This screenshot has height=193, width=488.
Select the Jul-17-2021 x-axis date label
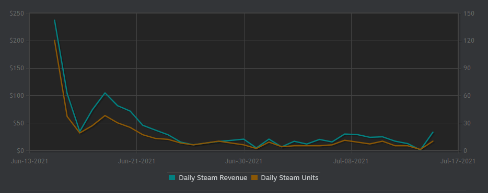pyautogui.click(x=458, y=161)
